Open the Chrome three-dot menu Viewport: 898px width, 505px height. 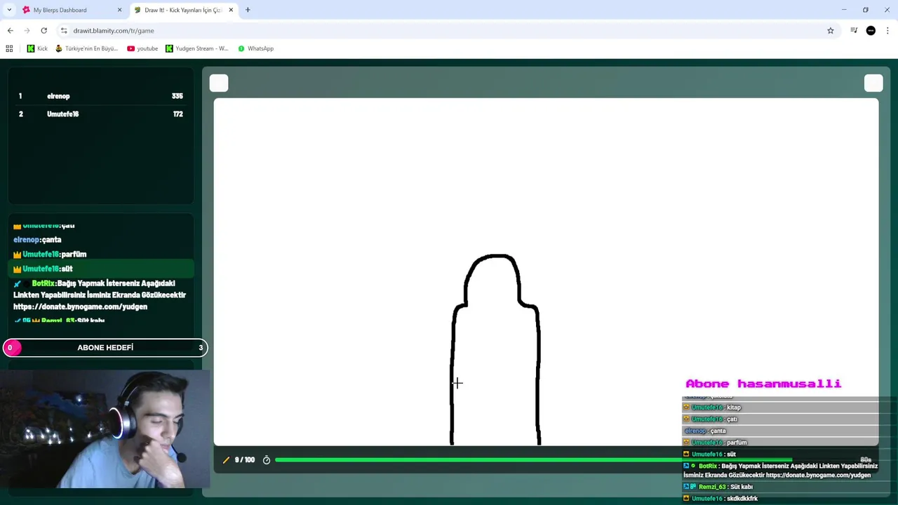(x=887, y=30)
